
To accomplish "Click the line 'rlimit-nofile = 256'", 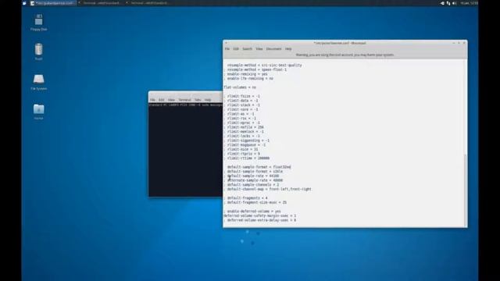I will pos(244,127).
